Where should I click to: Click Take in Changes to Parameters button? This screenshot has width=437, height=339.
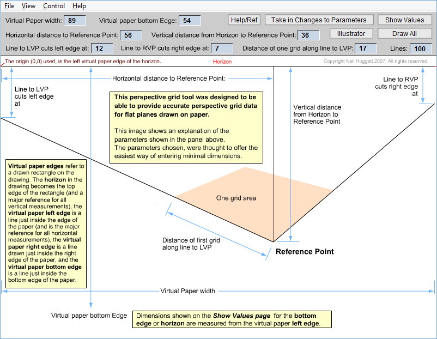[x=319, y=20]
